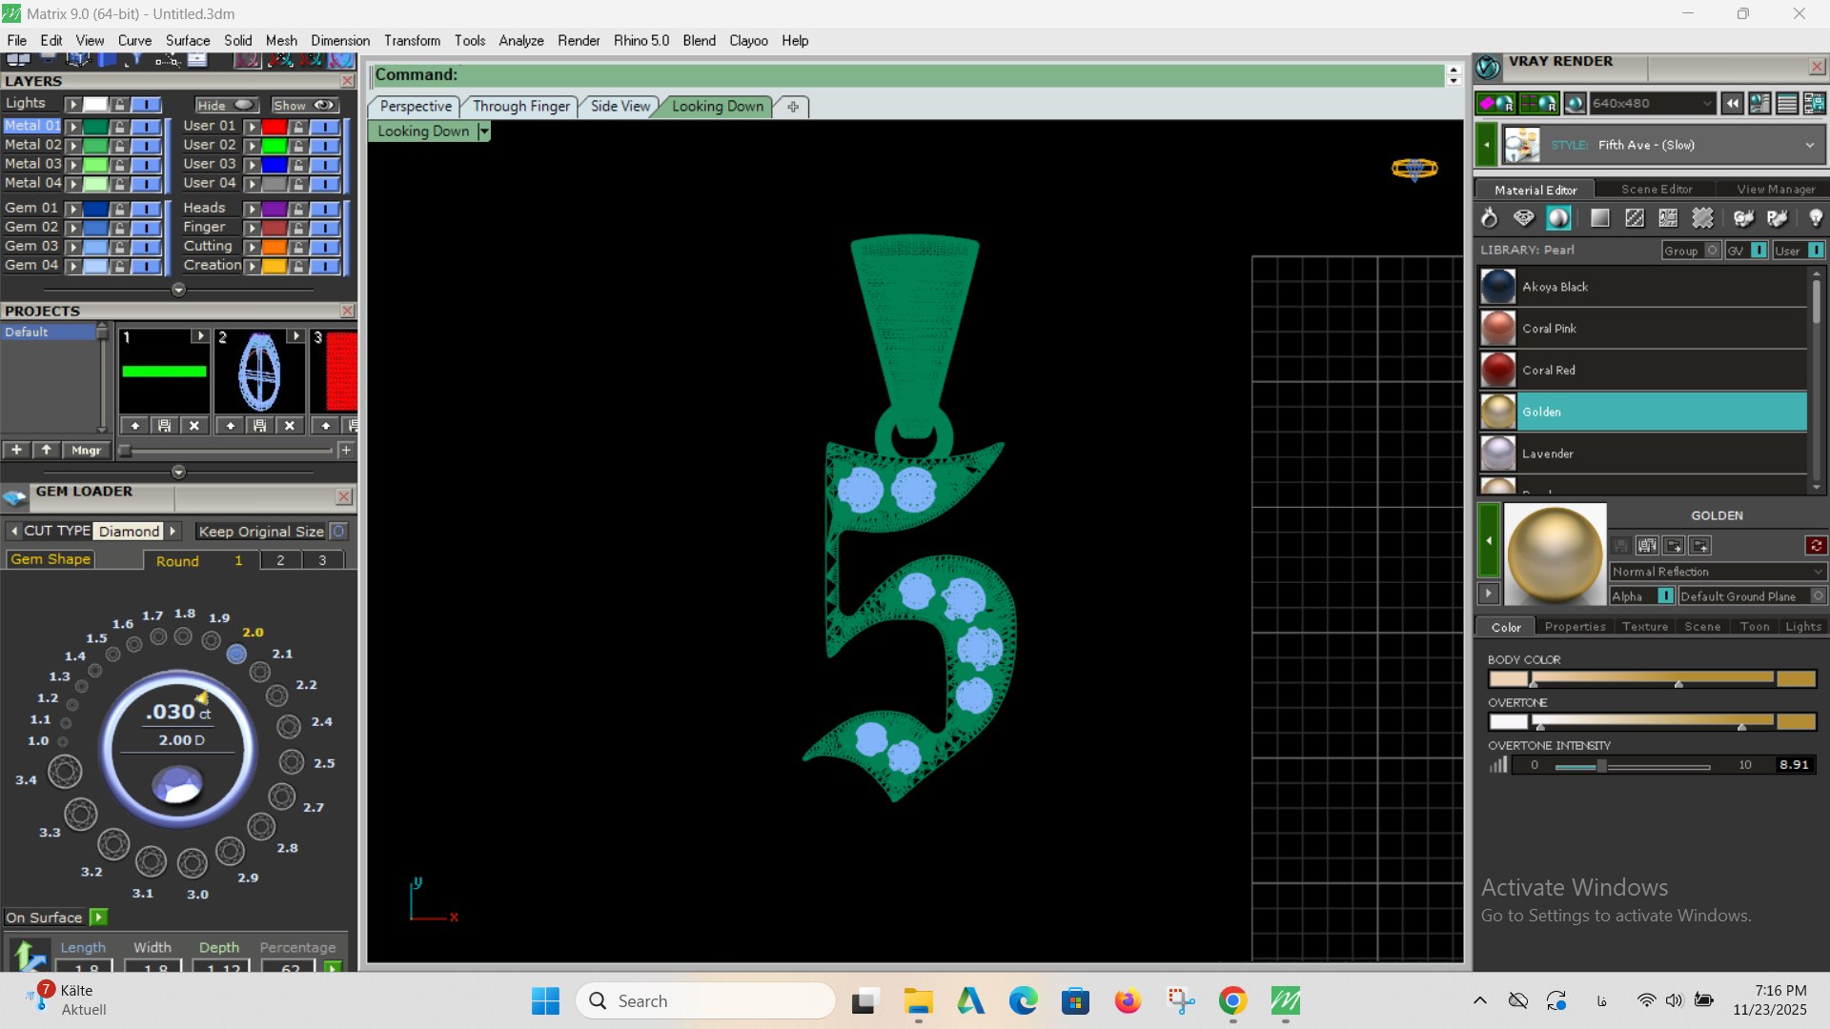
Task: Open Matrix app in Windows taskbar
Action: click(1286, 1000)
